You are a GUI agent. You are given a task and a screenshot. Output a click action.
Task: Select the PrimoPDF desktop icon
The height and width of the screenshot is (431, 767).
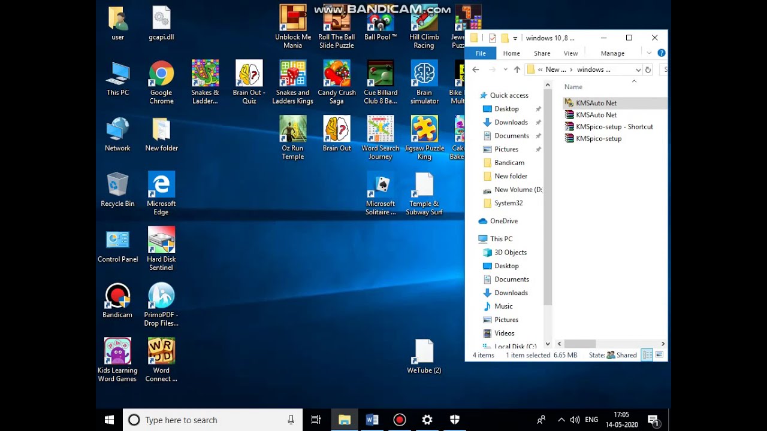pos(161,305)
